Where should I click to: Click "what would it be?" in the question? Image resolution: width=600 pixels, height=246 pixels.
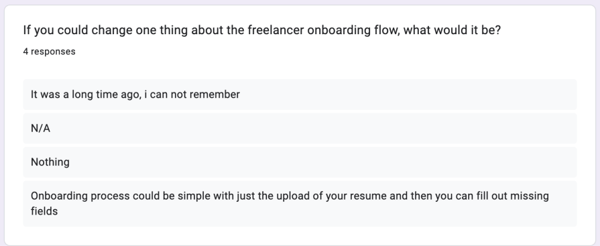point(452,30)
